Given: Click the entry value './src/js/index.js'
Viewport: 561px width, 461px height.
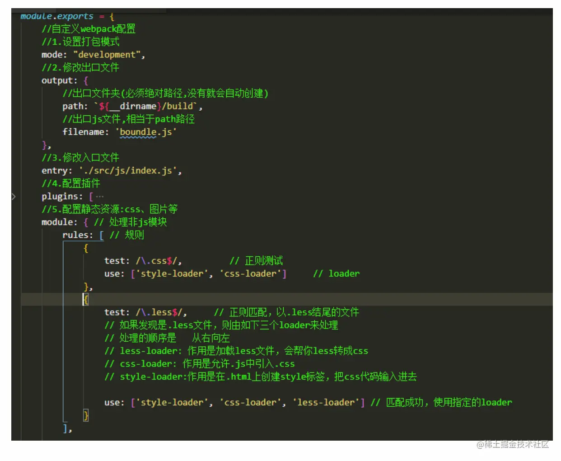Looking at the screenshot, I should coord(128,171).
